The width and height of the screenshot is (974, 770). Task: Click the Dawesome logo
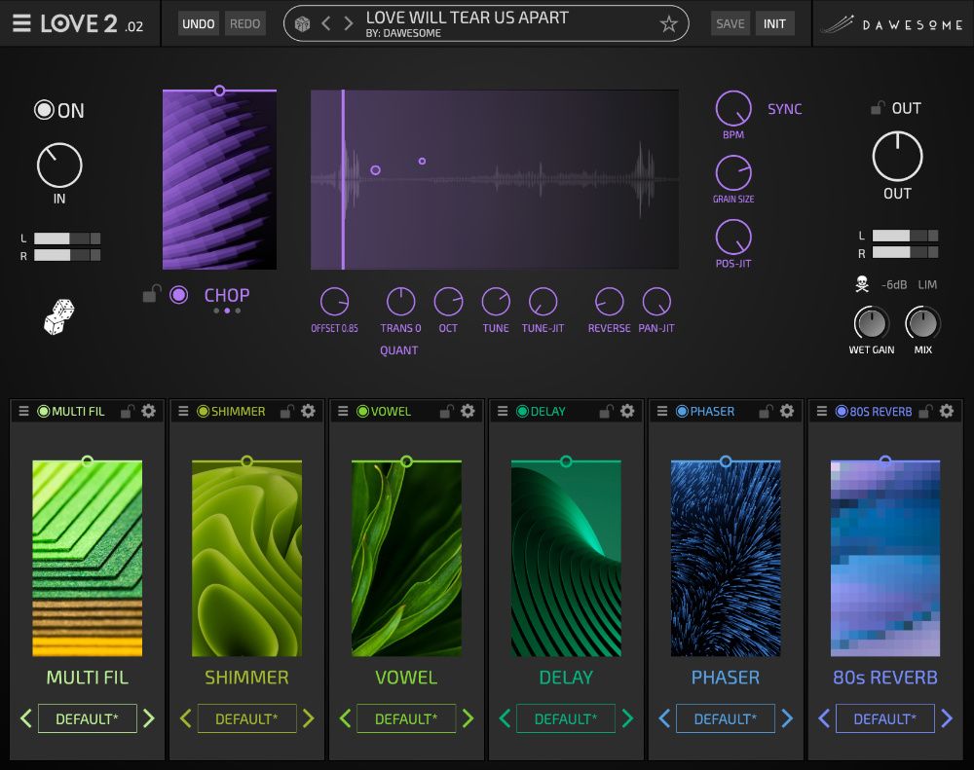tap(891, 22)
